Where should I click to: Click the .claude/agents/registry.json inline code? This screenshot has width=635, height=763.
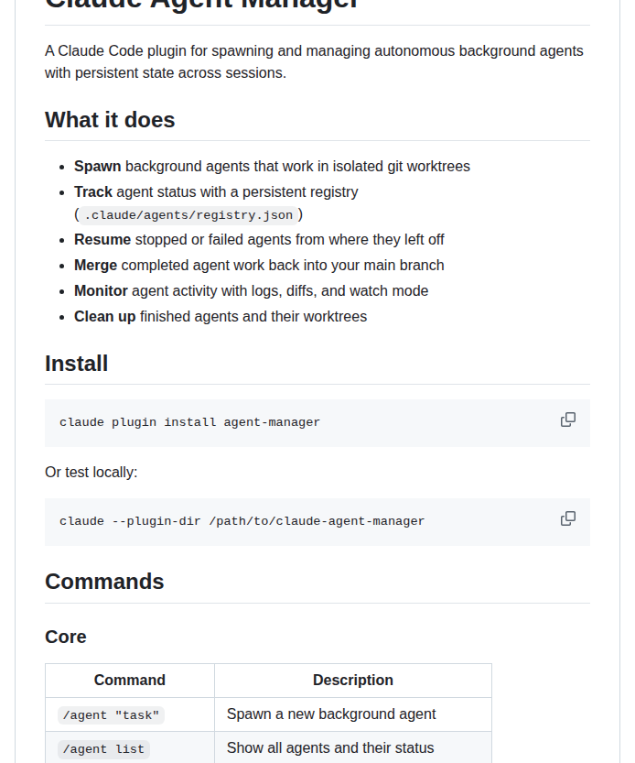click(188, 215)
